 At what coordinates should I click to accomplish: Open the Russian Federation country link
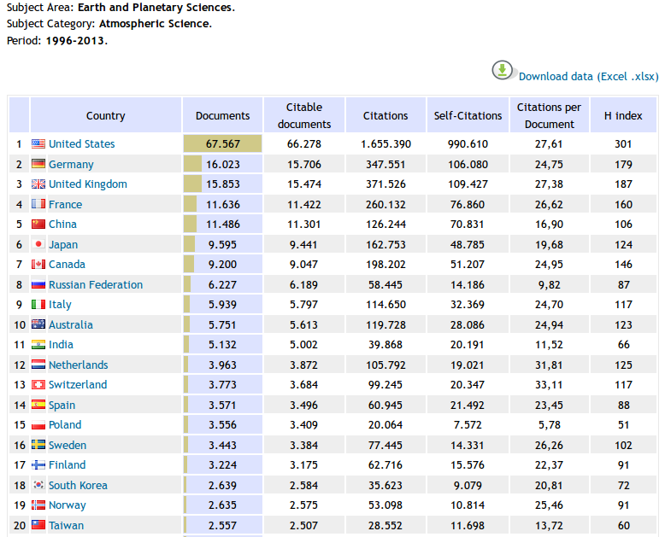point(95,284)
